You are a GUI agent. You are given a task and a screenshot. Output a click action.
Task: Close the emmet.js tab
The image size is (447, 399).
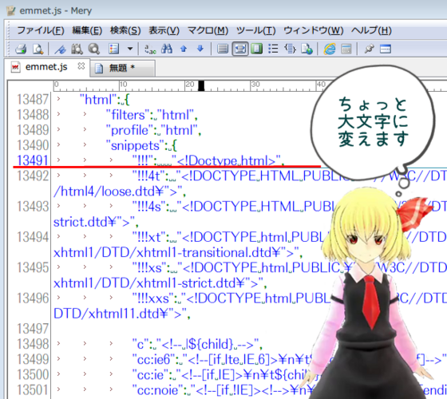(x=81, y=66)
